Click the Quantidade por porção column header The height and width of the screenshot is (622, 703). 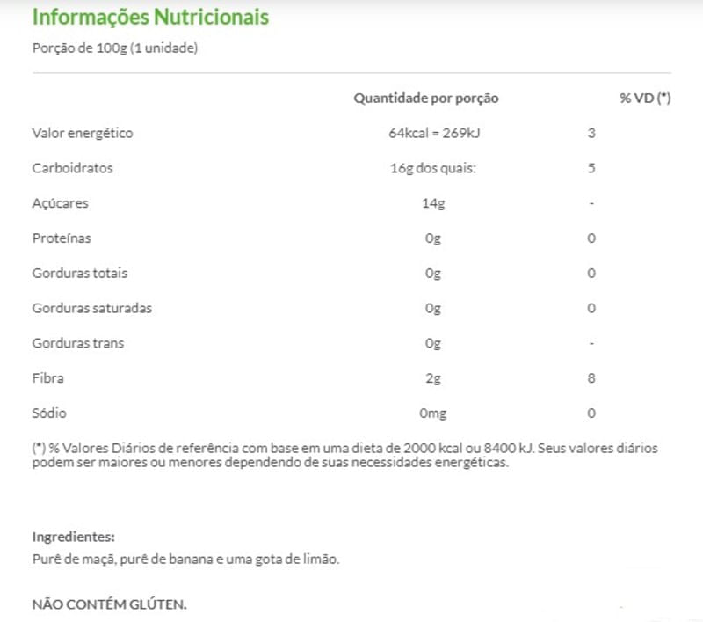point(426,99)
